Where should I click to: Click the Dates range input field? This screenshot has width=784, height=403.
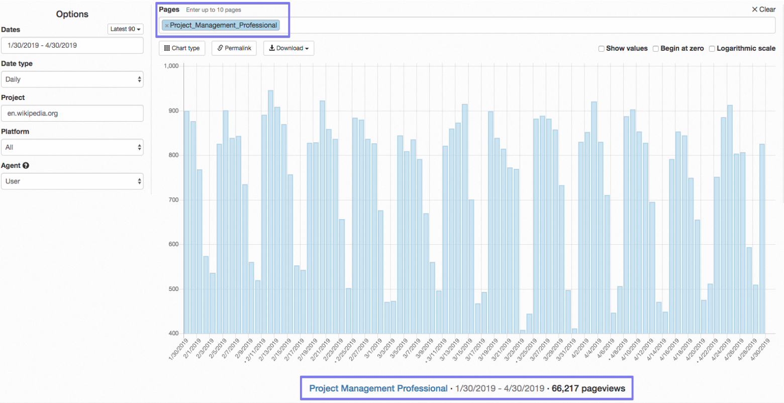(72, 45)
